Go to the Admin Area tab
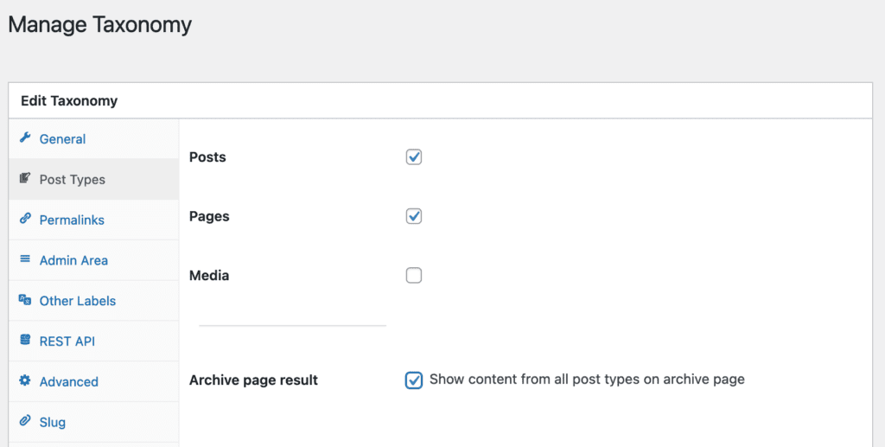The image size is (885, 447). pyautogui.click(x=93, y=260)
